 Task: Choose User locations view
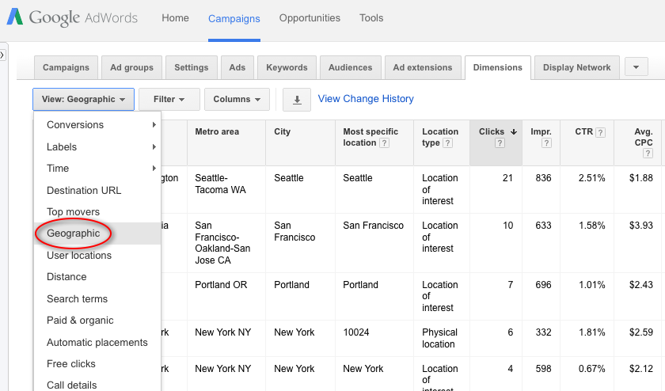pos(97,256)
